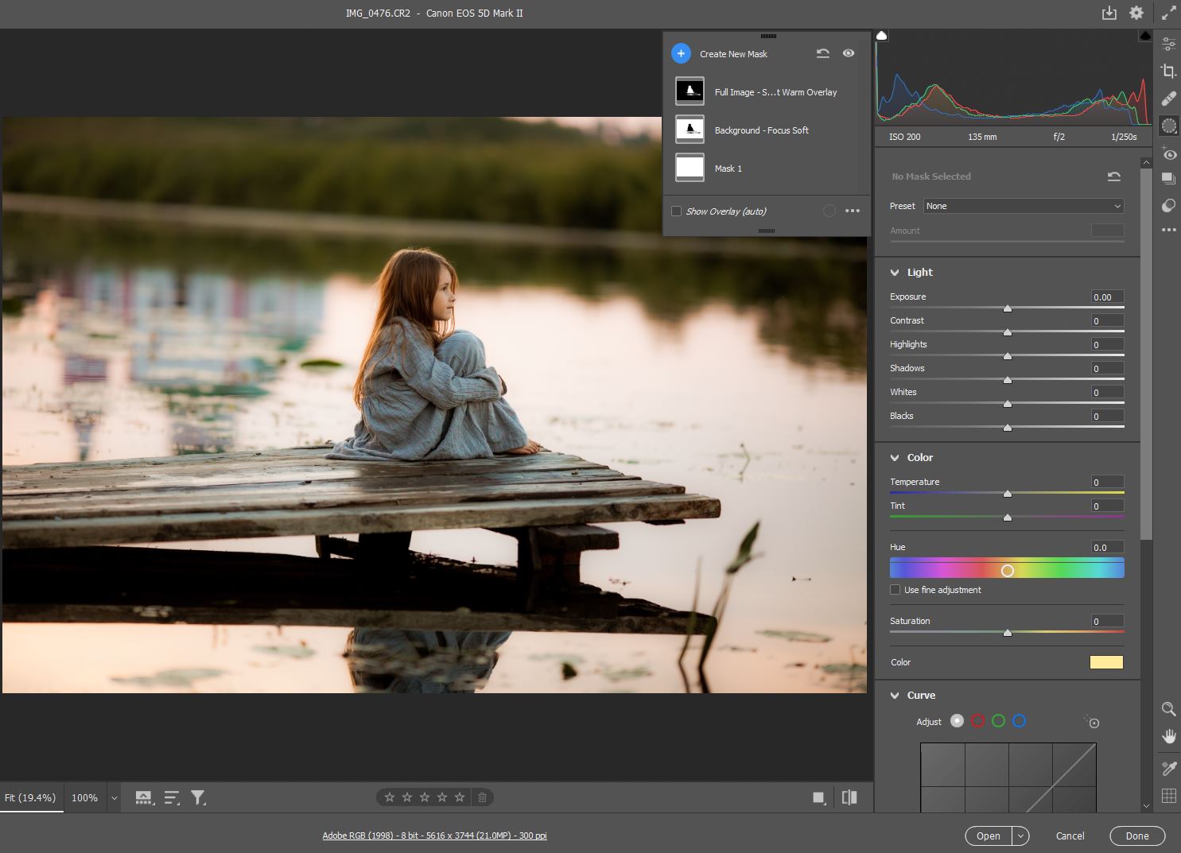Click the Zoom magnifier tool

[x=1168, y=709]
